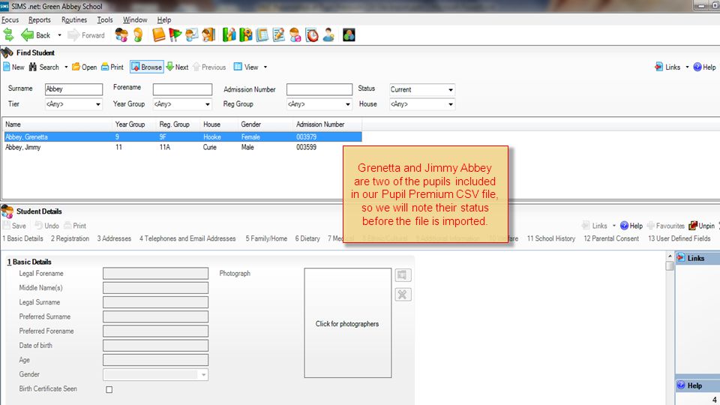Image resolution: width=720 pixels, height=405 pixels.
Task: Open the Help menu
Action: tap(164, 19)
